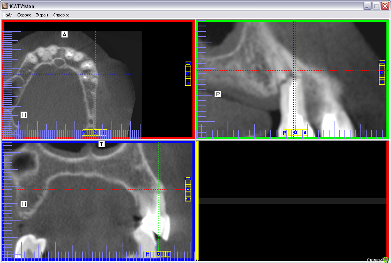The image size is (391, 263).
Task: Click the gray band in the empty bottom-right panel
Action: point(292,201)
